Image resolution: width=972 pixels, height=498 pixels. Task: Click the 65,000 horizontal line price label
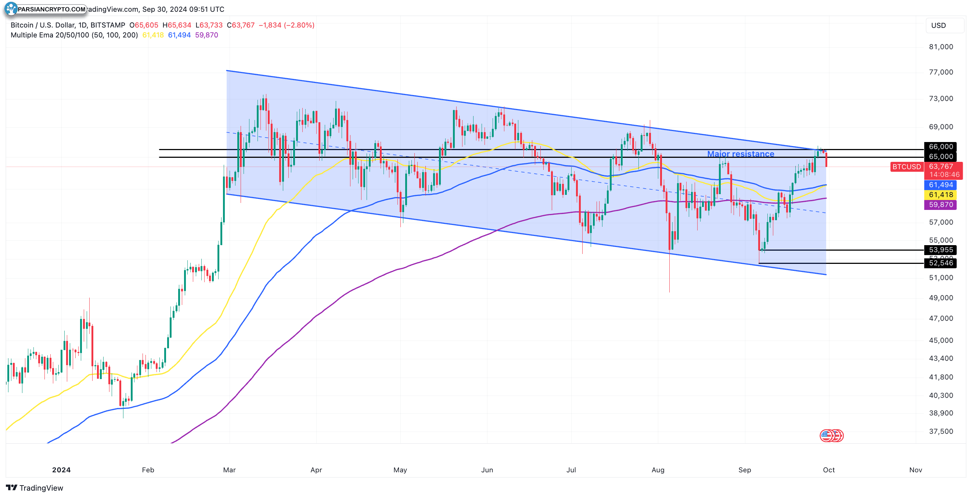[940, 156]
